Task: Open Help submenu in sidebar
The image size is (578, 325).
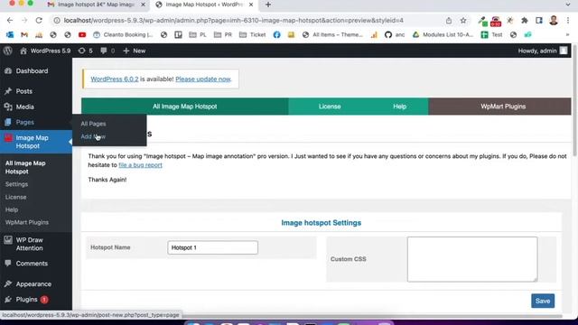Action: tap(12, 209)
